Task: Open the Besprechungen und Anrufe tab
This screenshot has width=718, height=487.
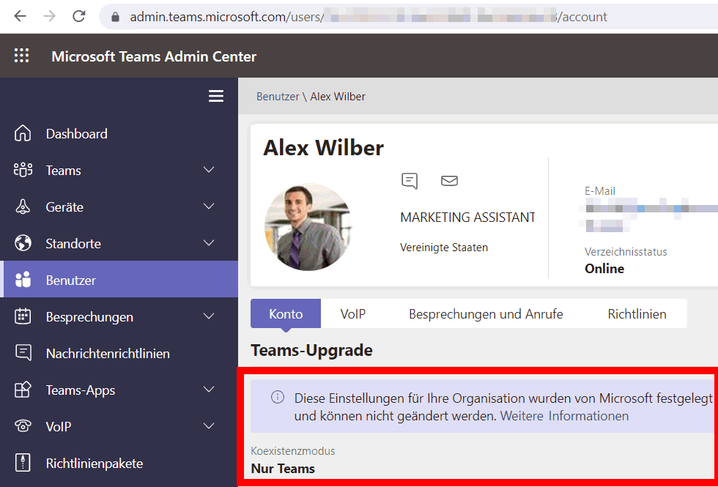Action: tap(486, 313)
